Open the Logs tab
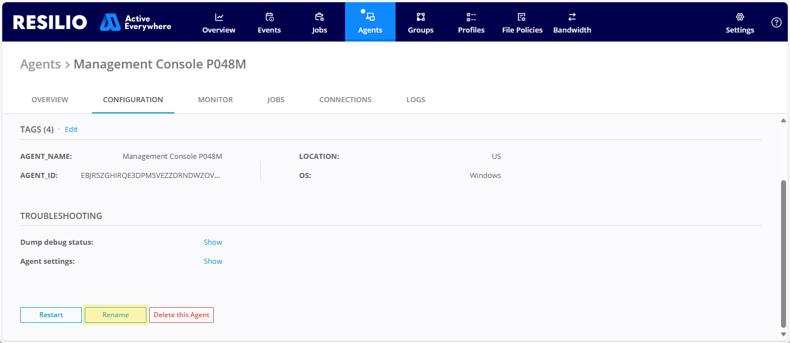 416,100
